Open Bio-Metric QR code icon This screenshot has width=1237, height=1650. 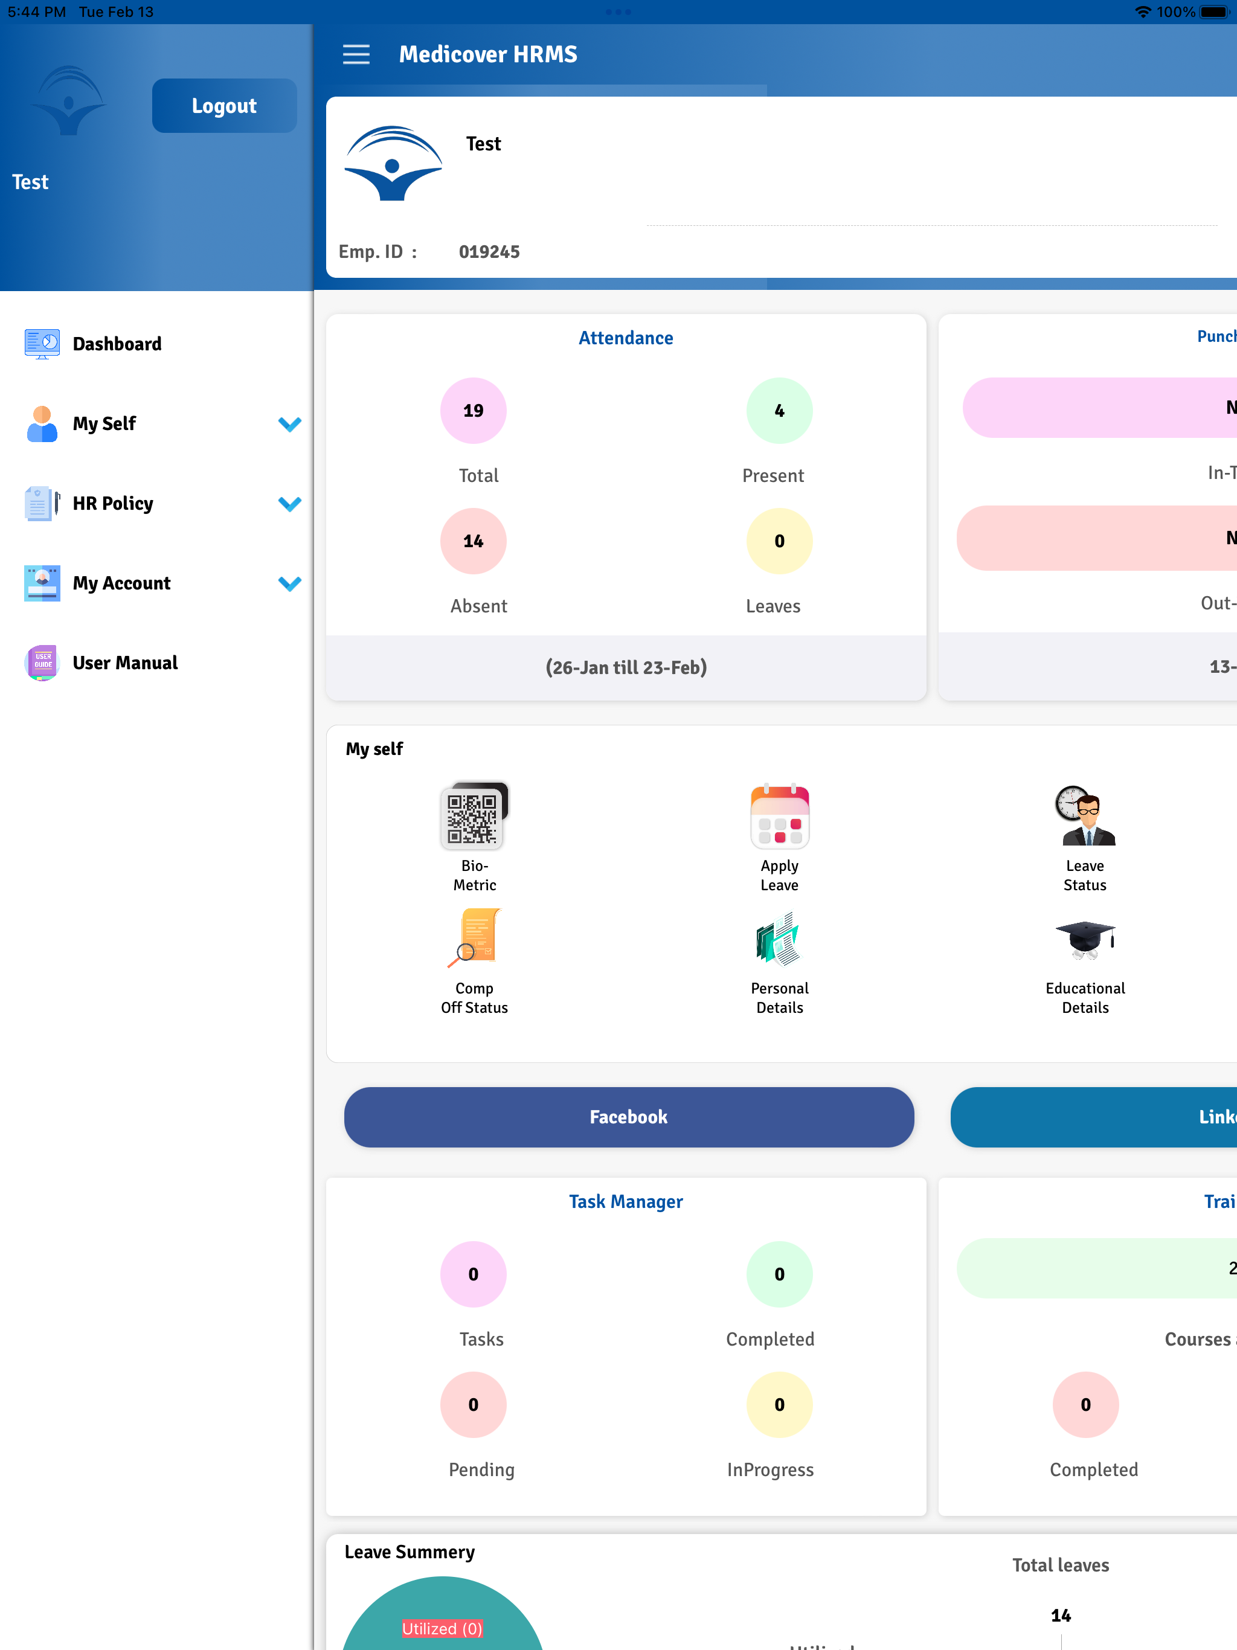[x=475, y=816]
